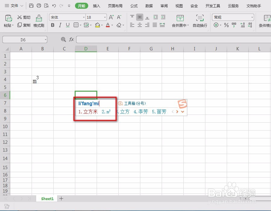Viewport: 271px width, 211px height.
Task: Add a new sheet with the plus button
Action: point(61,199)
